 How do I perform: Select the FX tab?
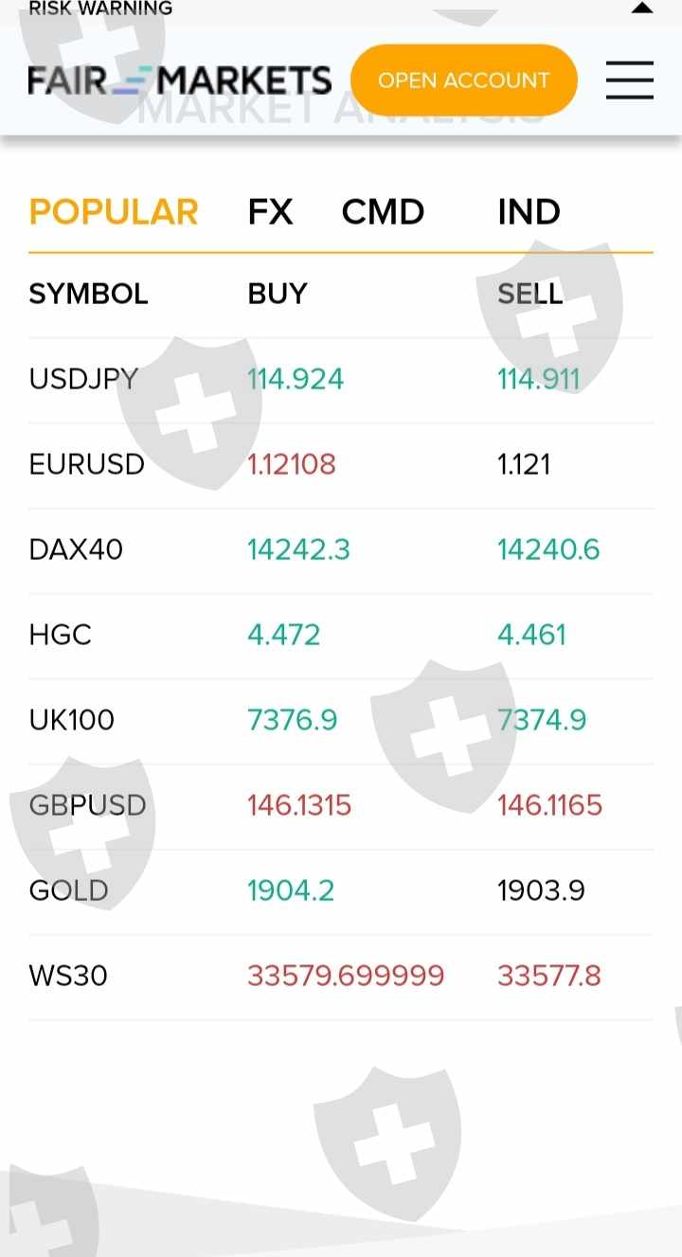click(271, 212)
